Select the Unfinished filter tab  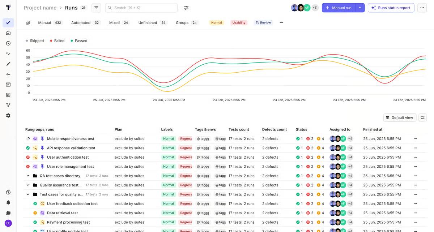pos(148,22)
